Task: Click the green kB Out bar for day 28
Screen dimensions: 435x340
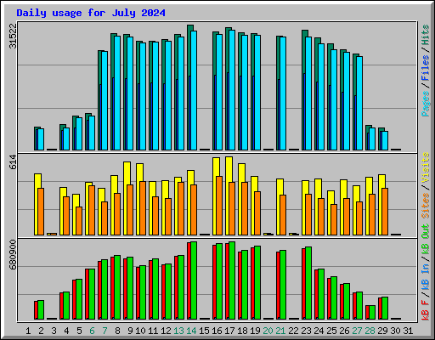Action: coord(372,313)
